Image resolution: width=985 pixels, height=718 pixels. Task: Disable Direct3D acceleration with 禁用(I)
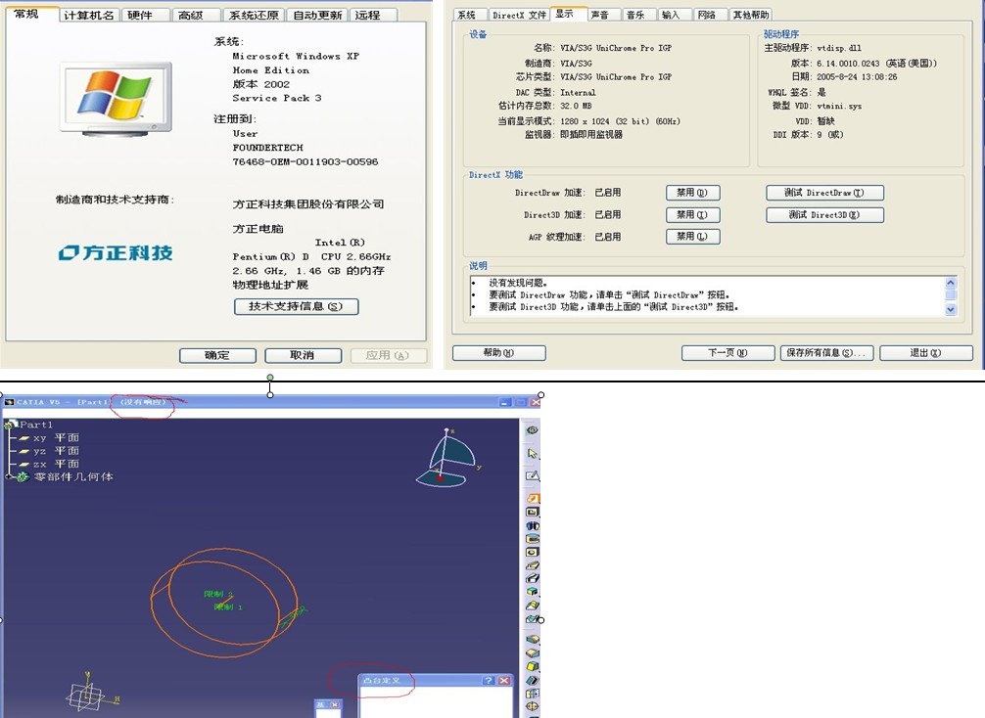pyautogui.click(x=692, y=214)
